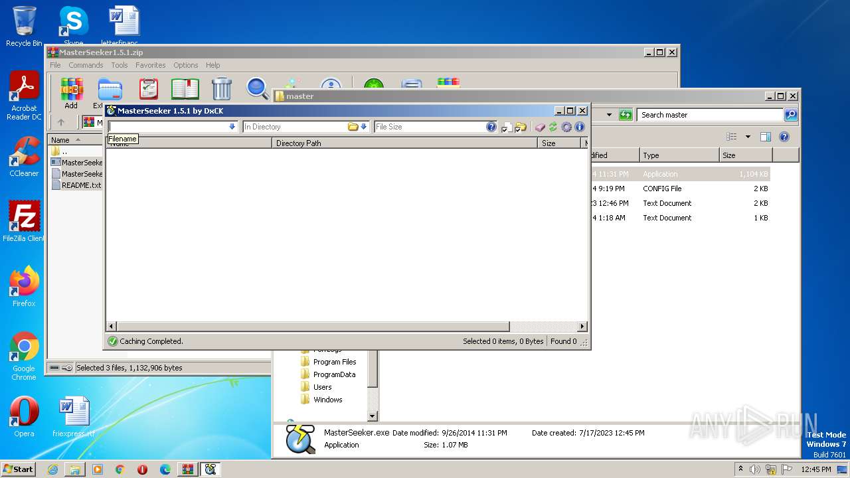Click Explorer green refresh address button
The height and width of the screenshot is (478, 850).
coord(625,115)
